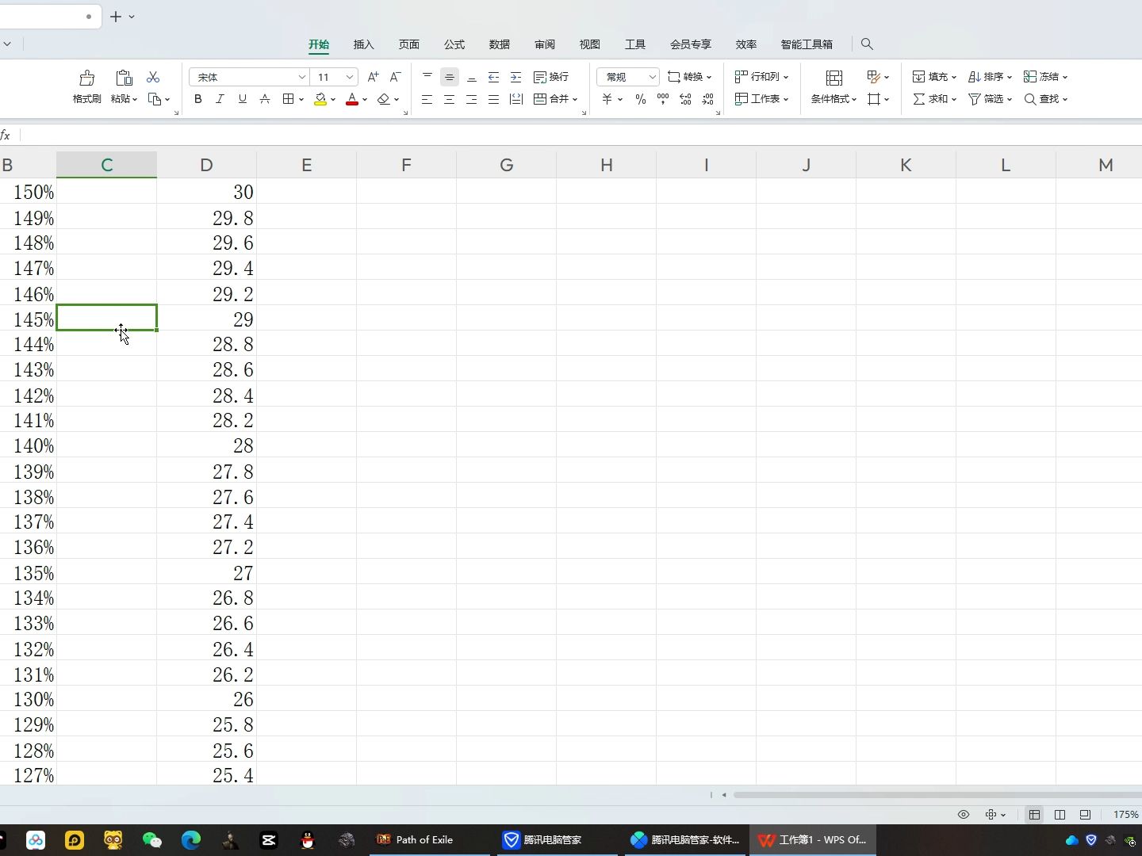The height and width of the screenshot is (856, 1142).
Task: Click the currency ¥ format icon
Action: tap(607, 99)
